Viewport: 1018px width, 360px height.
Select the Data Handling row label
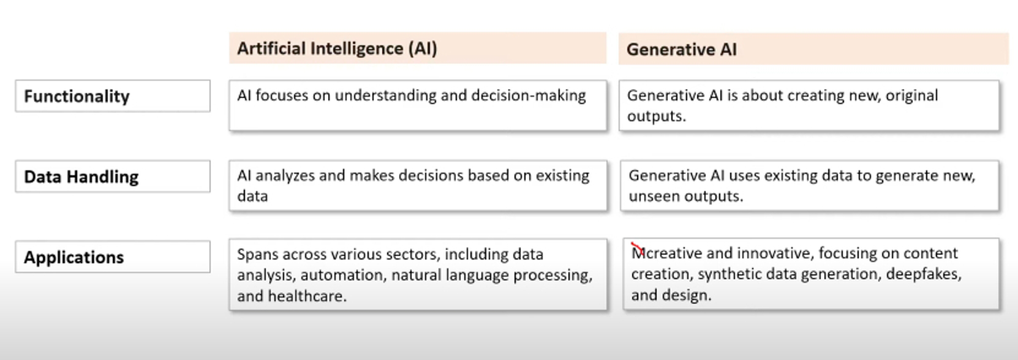coord(113,176)
